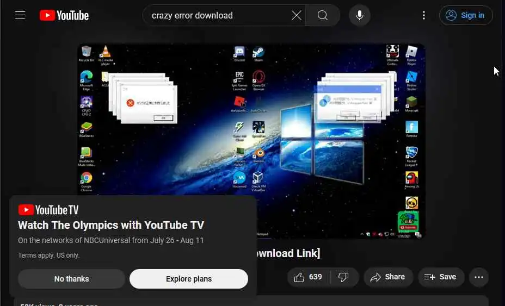Click the VLC media player icon in video
Image resolution: width=505 pixels, height=306 pixels.
pyautogui.click(x=106, y=55)
